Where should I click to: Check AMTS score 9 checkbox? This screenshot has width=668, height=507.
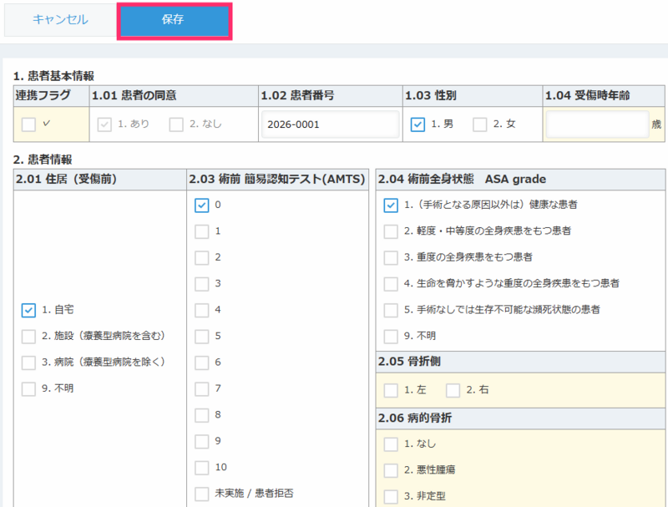pos(201,441)
